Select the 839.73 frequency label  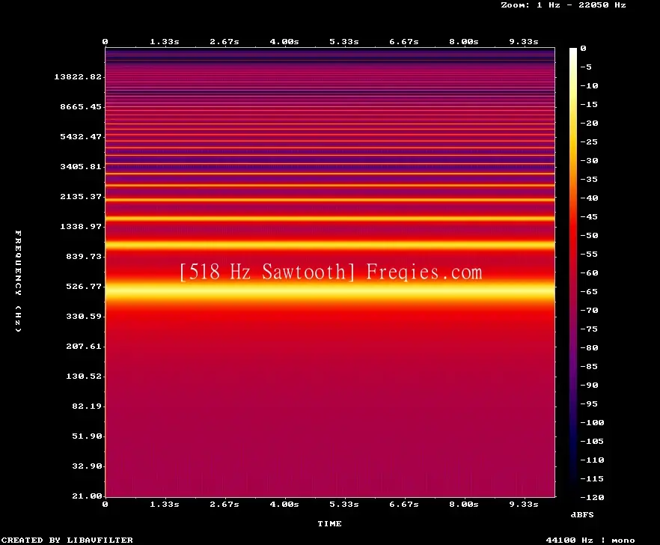[x=84, y=256]
